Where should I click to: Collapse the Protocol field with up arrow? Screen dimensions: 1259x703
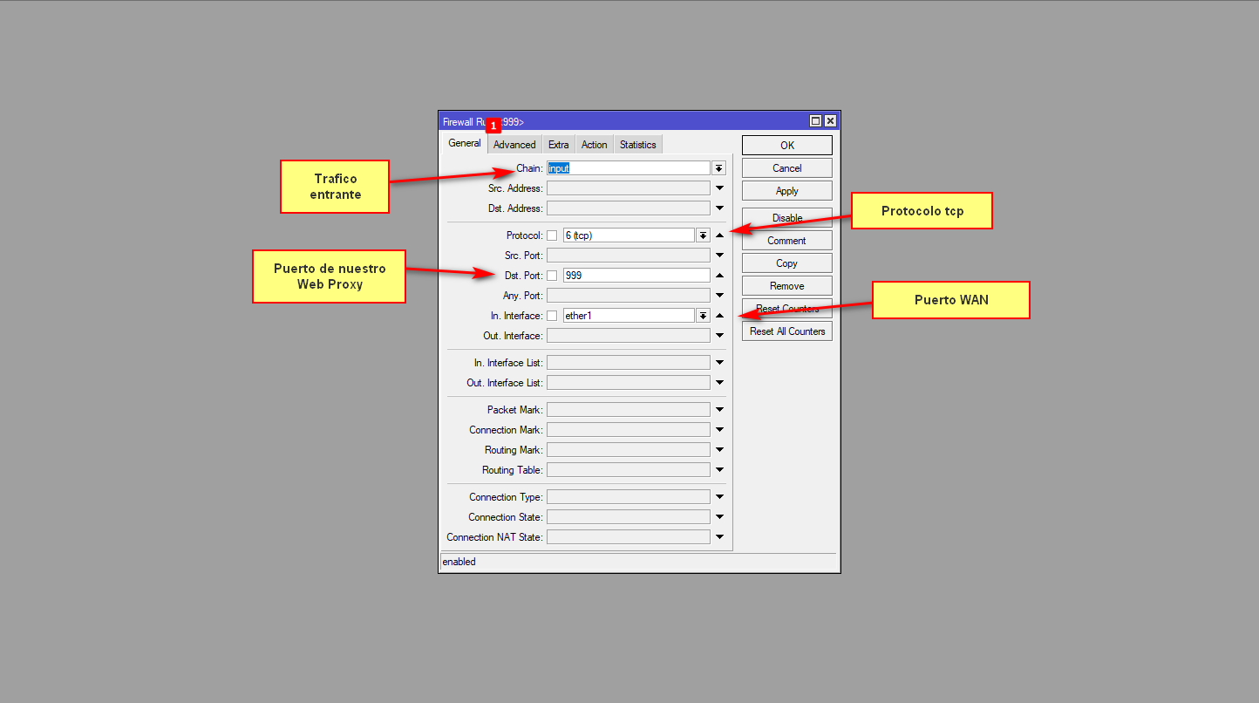(x=719, y=235)
